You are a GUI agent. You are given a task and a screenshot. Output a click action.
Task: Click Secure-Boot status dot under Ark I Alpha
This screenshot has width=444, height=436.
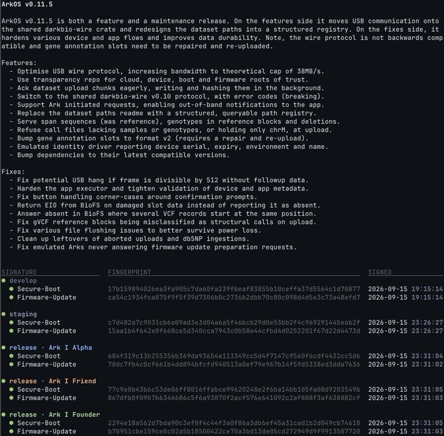tap(11, 356)
